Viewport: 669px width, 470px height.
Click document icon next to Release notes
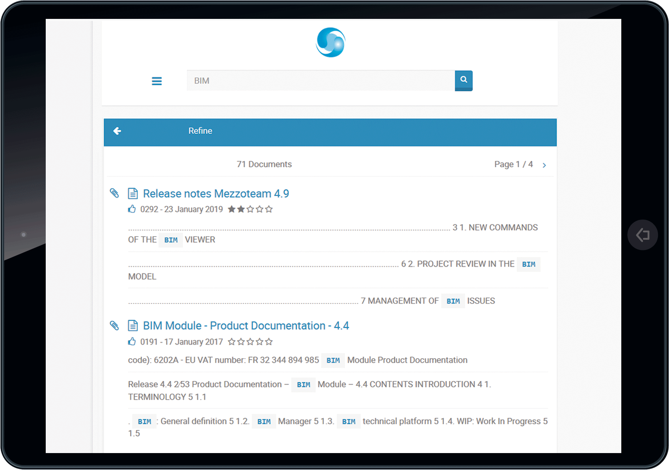pos(133,194)
